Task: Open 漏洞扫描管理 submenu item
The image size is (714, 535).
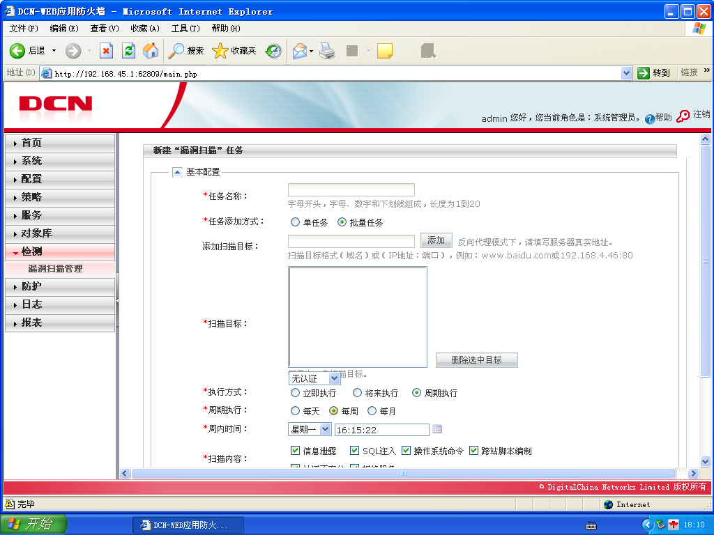Action: (56, 269)
